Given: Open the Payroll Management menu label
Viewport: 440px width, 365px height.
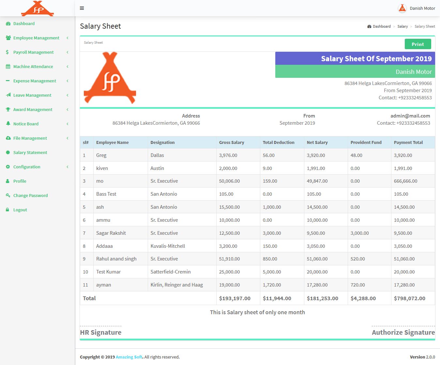Looking at the screenshot, I should (x=33, y=52).
